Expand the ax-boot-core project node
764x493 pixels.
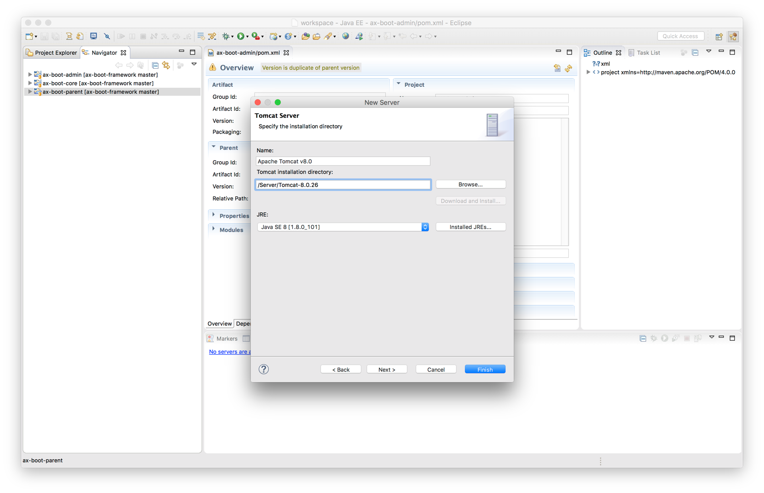[x=30, y=83]
